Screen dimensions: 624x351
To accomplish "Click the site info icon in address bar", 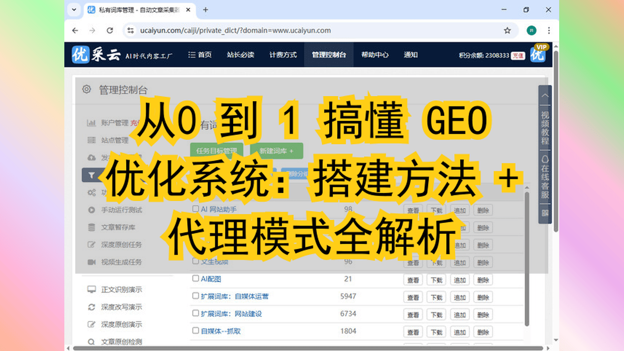I will 130,30.
